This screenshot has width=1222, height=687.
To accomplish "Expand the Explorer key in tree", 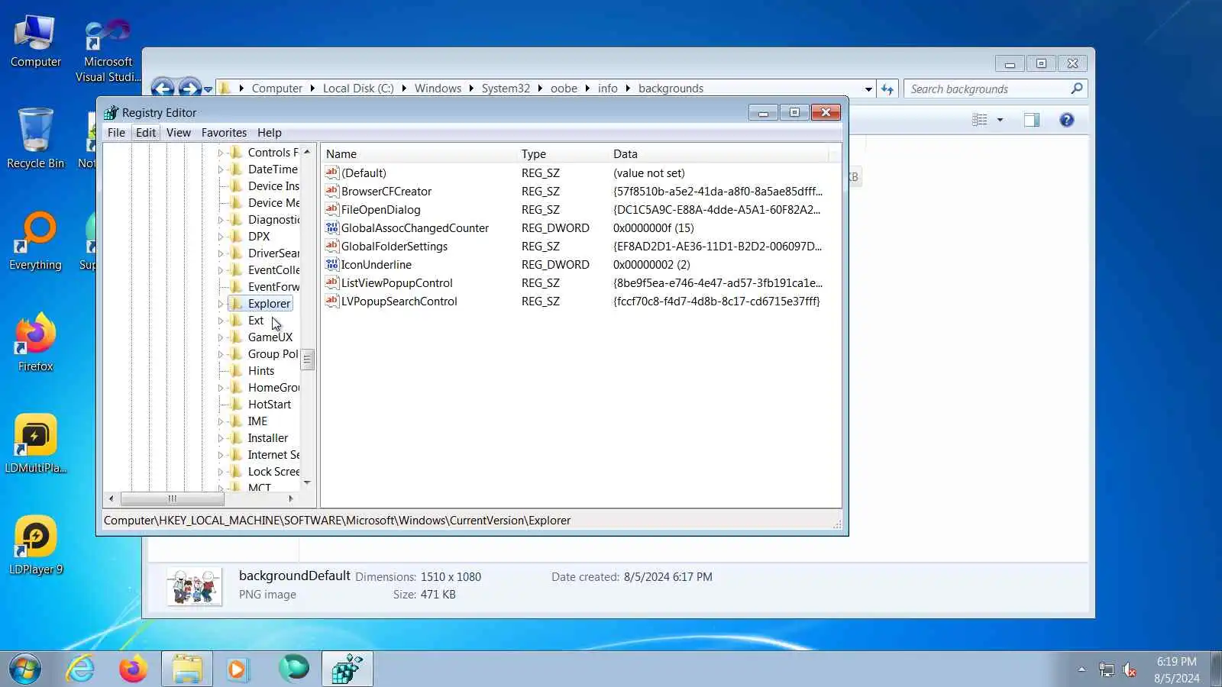I will [221, 304].
